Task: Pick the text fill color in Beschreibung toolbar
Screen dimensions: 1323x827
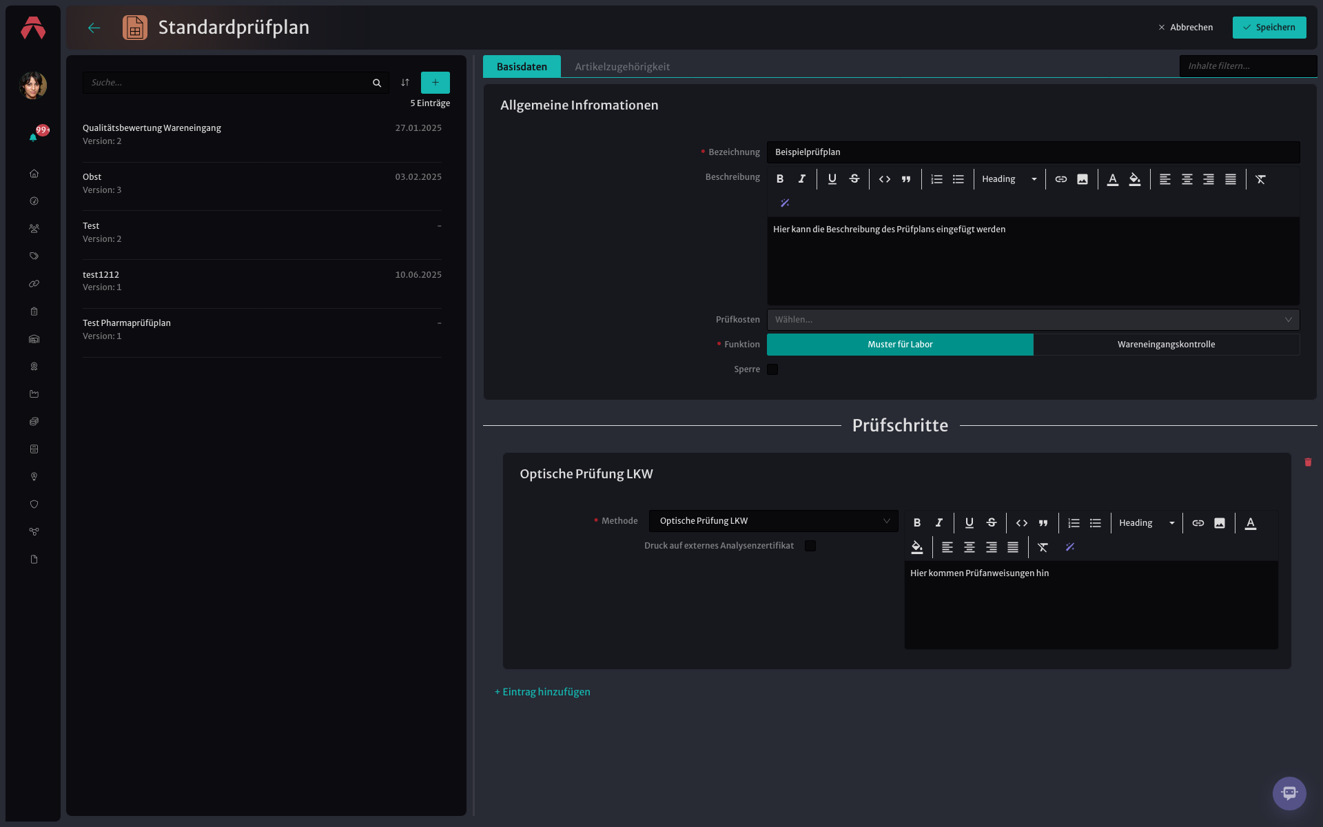Action: click(x=1134, y=179)
